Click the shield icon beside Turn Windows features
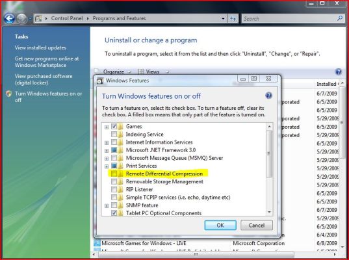349x260 pixels. [9, 94]
